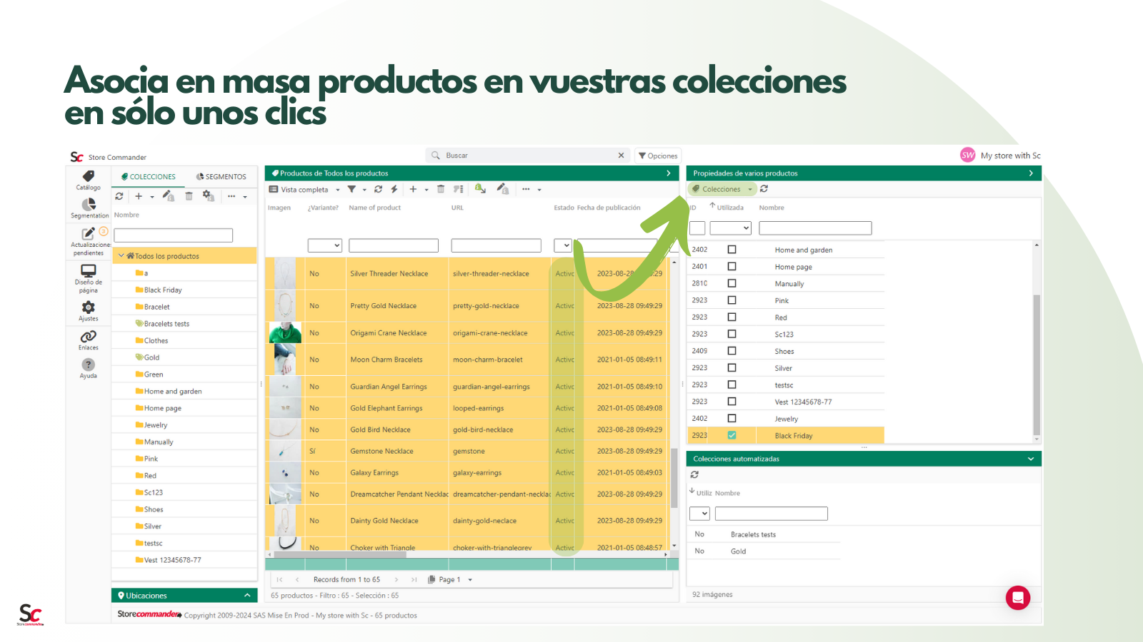1143x642 pixels.
Task: Open the Segmentation sidebar icon
Action: point(89,208)
